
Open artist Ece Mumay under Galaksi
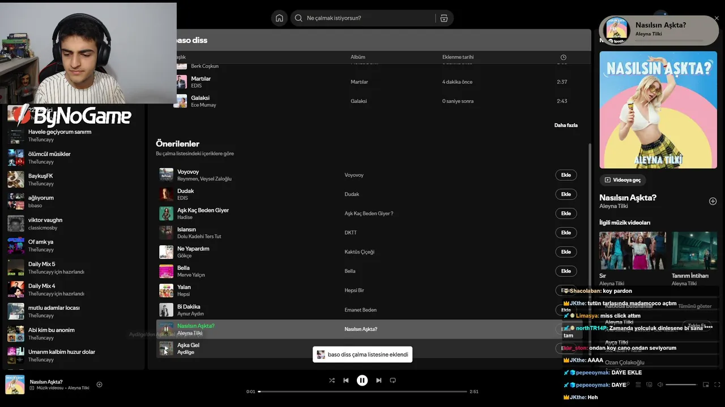(204, 105)
